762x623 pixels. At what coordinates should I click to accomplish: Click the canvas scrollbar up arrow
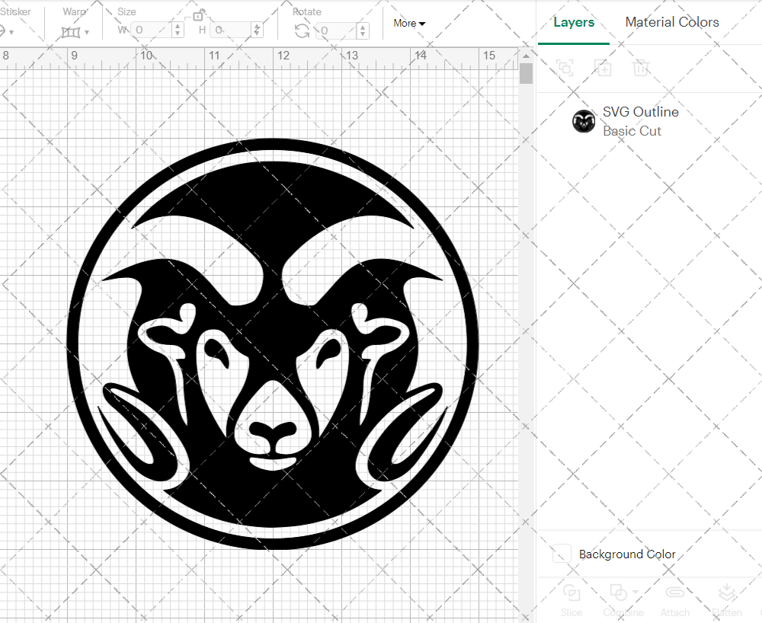pyautogui.click(x=526, y=56)
